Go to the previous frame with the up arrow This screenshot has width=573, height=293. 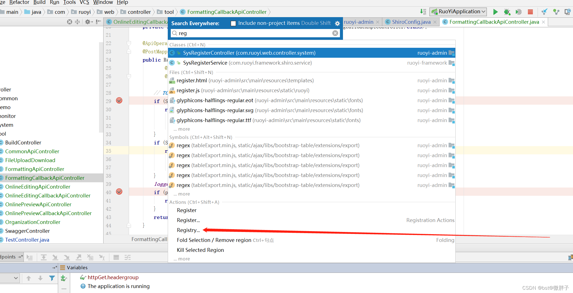[29, 278]
